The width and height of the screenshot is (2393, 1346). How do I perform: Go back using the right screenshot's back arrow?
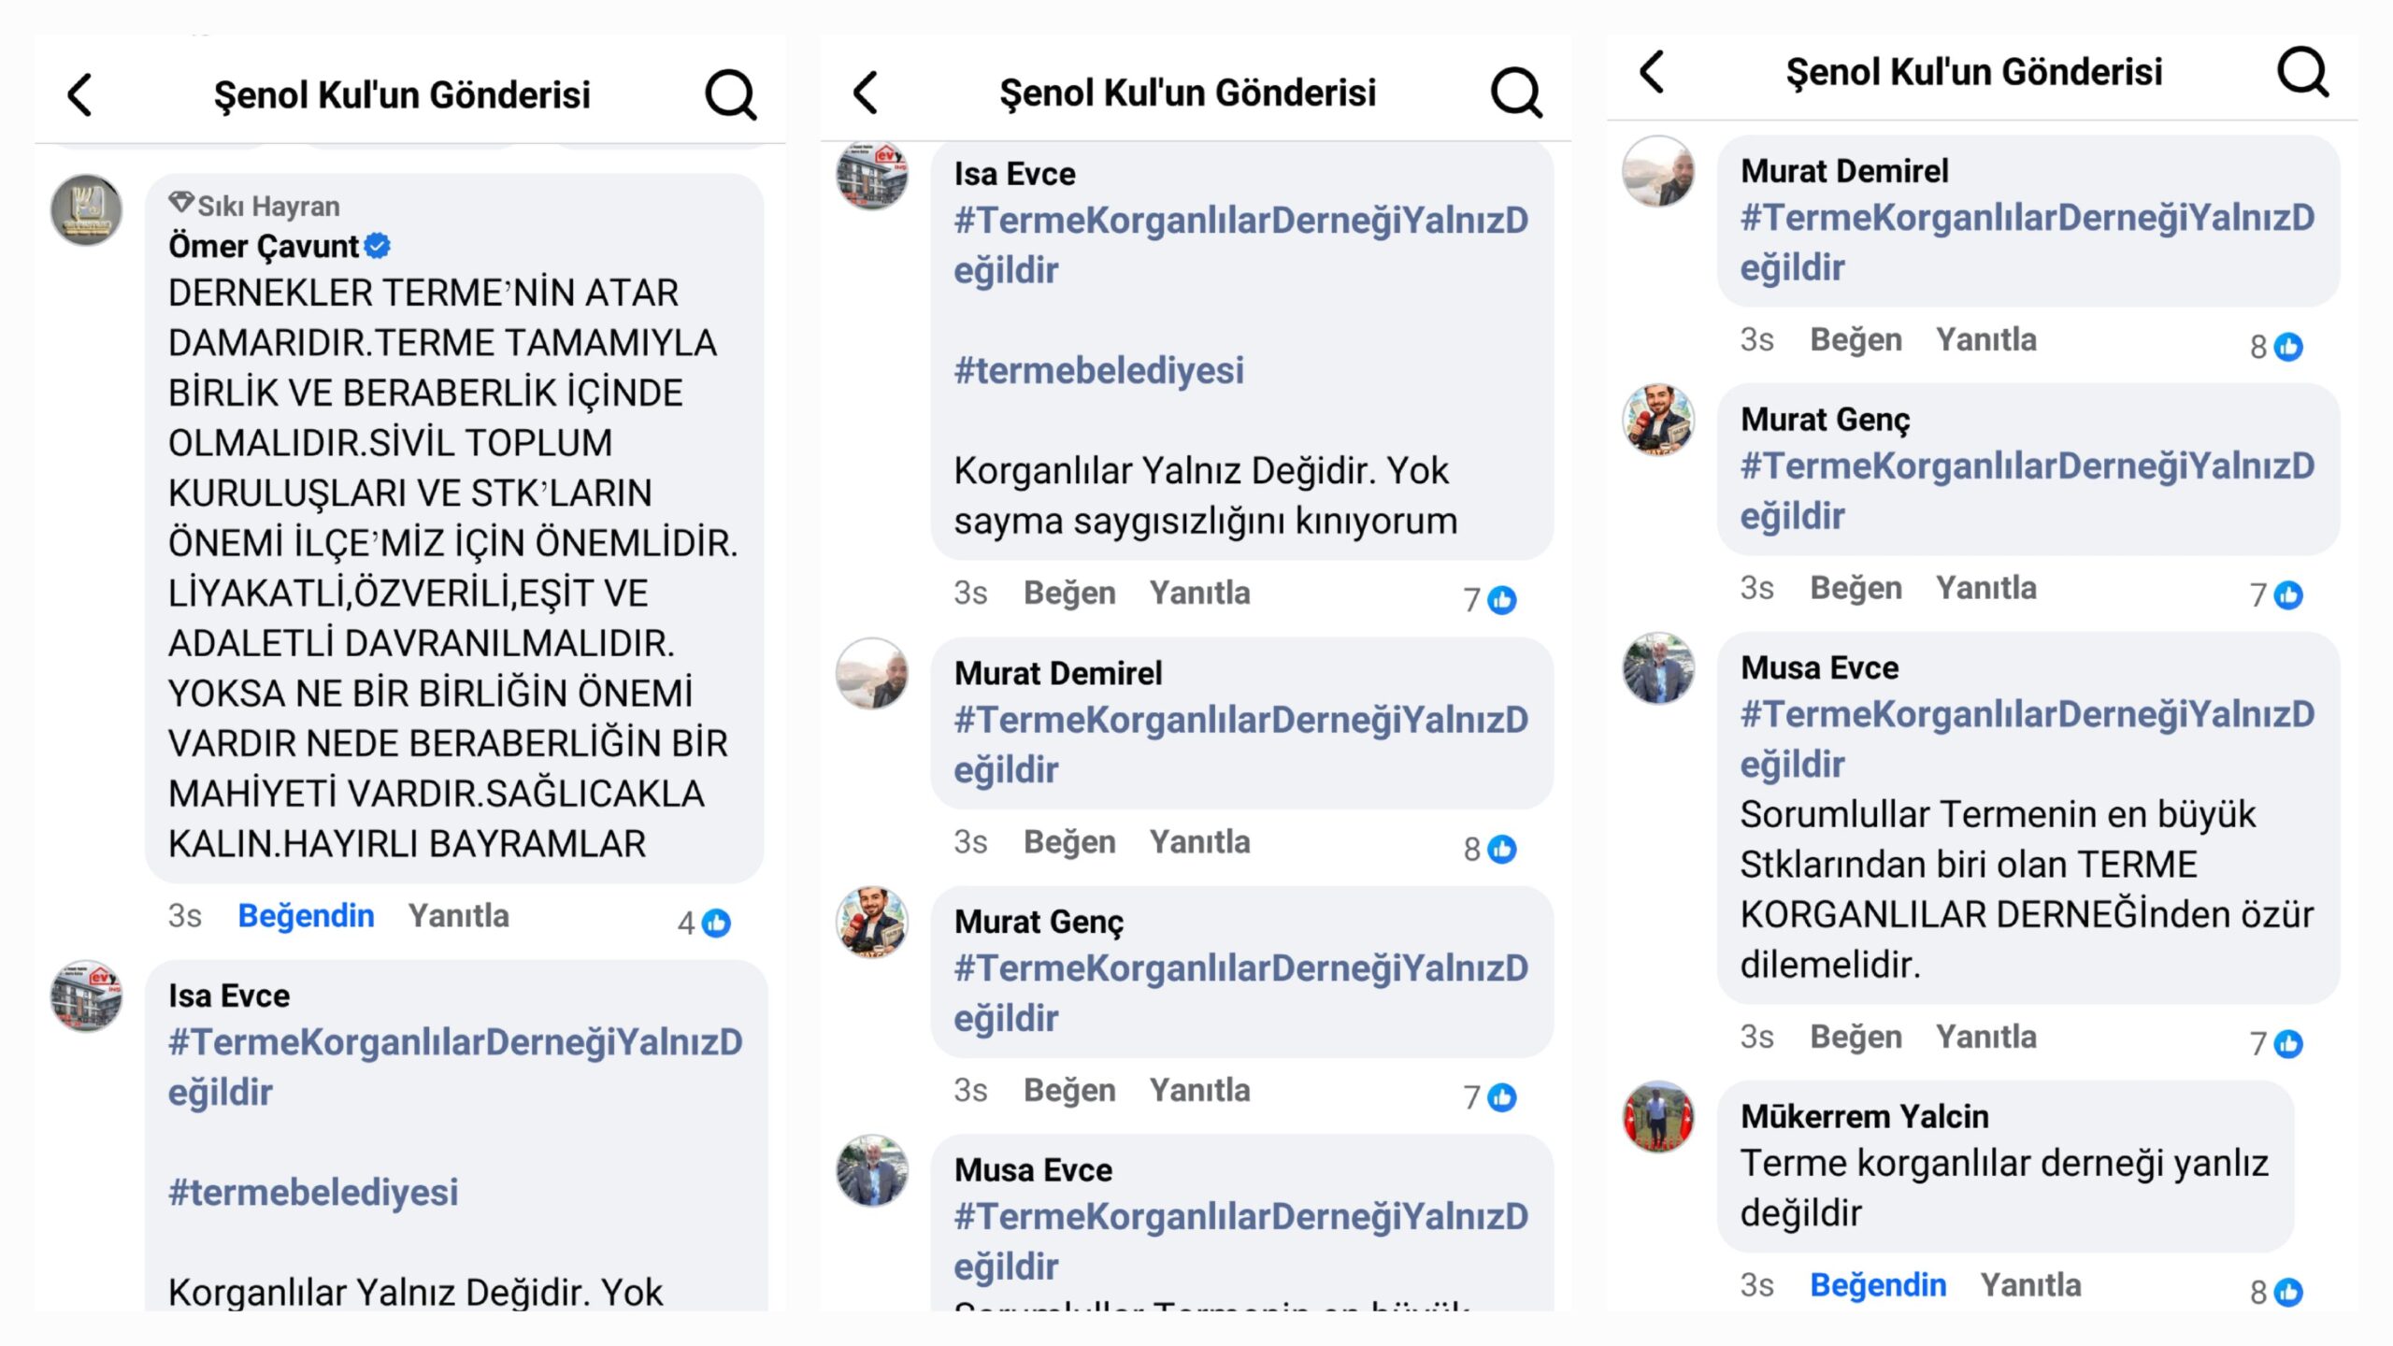[1652, 72]
